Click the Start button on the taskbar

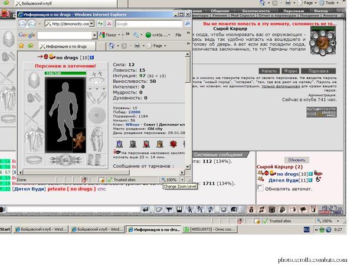pyautogui.click(x=5, y=229)
